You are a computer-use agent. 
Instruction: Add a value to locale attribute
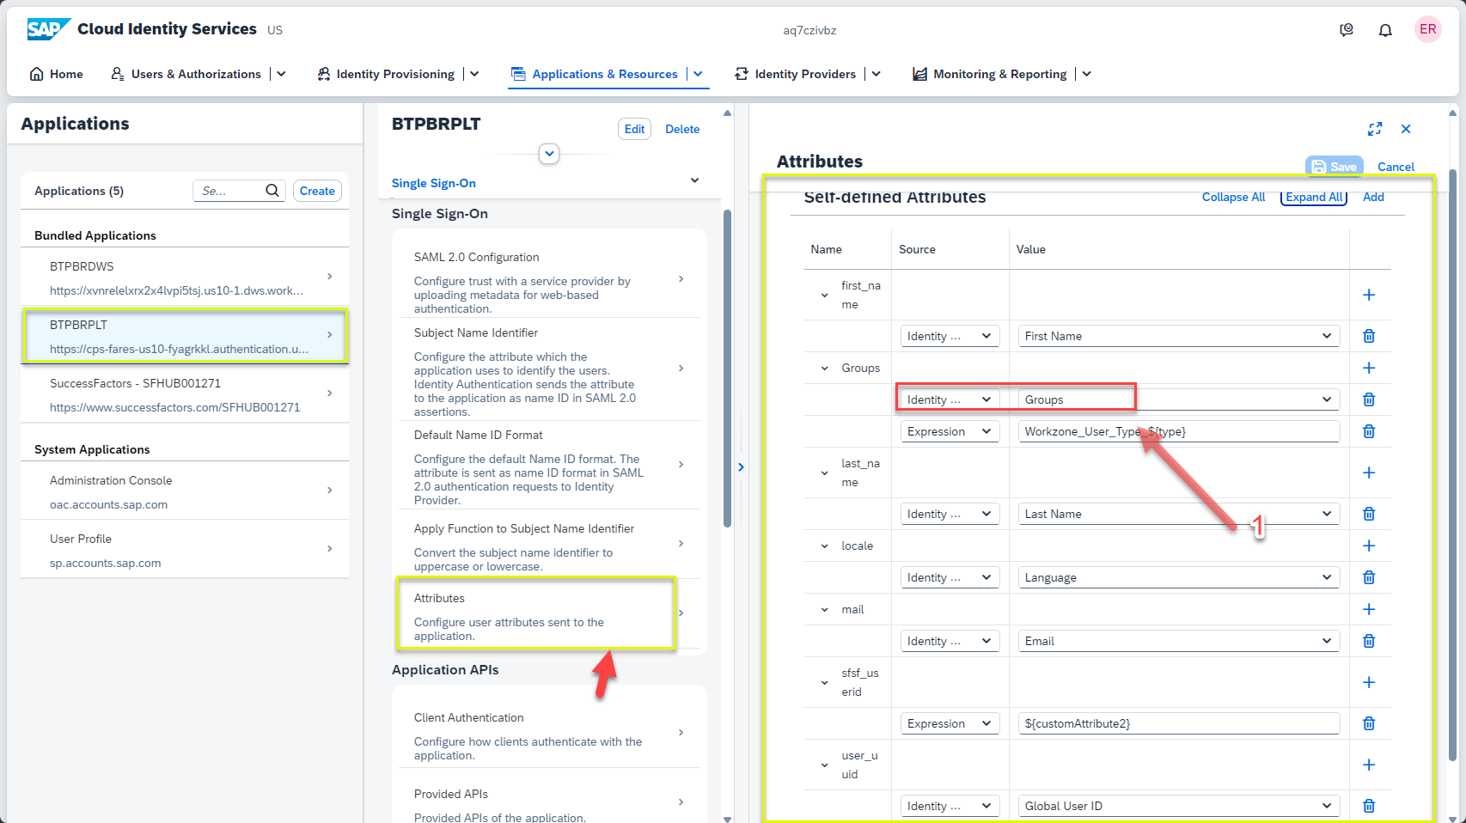click(1369, 546)
